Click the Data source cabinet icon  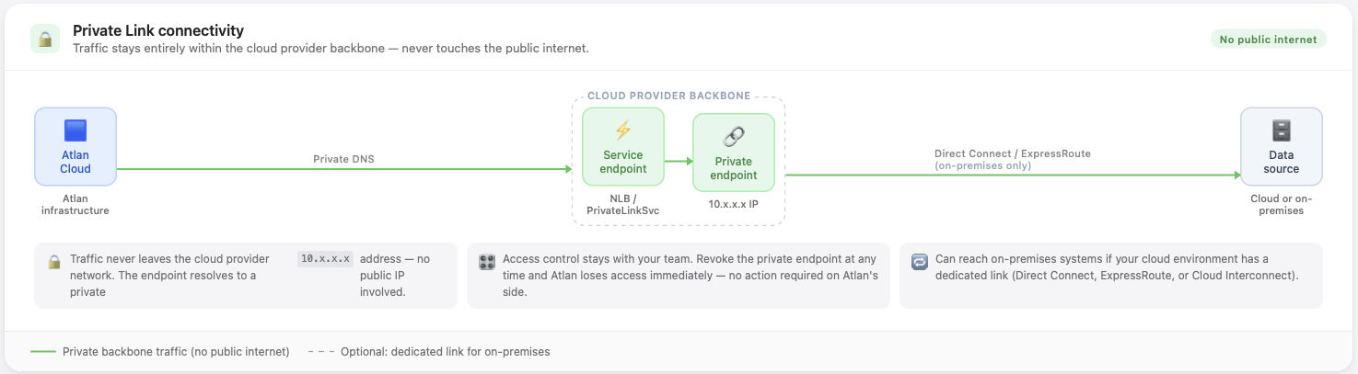click(1282, 130)
